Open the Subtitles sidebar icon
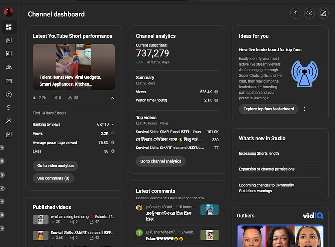Image resolution: width=335 pixels, height=247 pixels. pyautogui.click(x=9, y=81)
